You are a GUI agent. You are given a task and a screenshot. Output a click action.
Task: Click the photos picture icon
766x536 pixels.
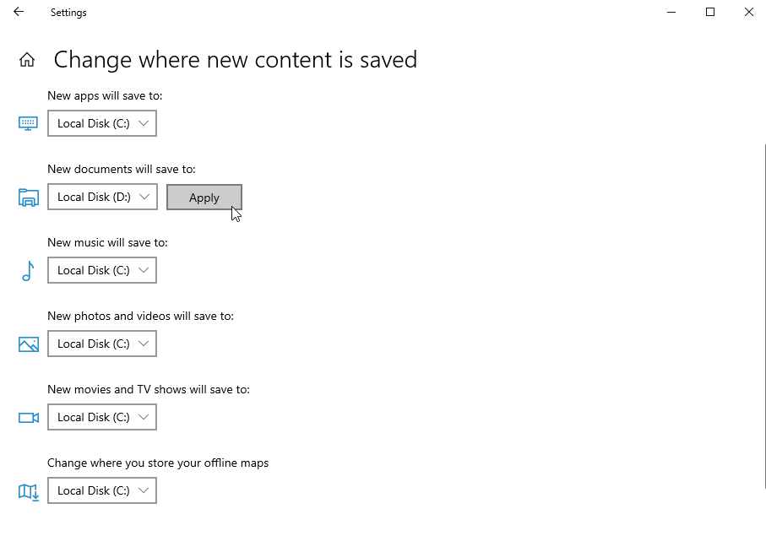tap(29, 344)
